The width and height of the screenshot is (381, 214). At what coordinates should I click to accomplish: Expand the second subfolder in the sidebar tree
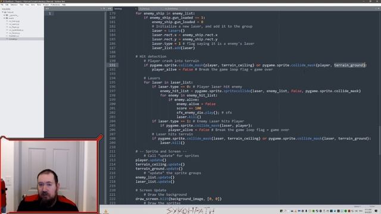[x=4, y=18]
